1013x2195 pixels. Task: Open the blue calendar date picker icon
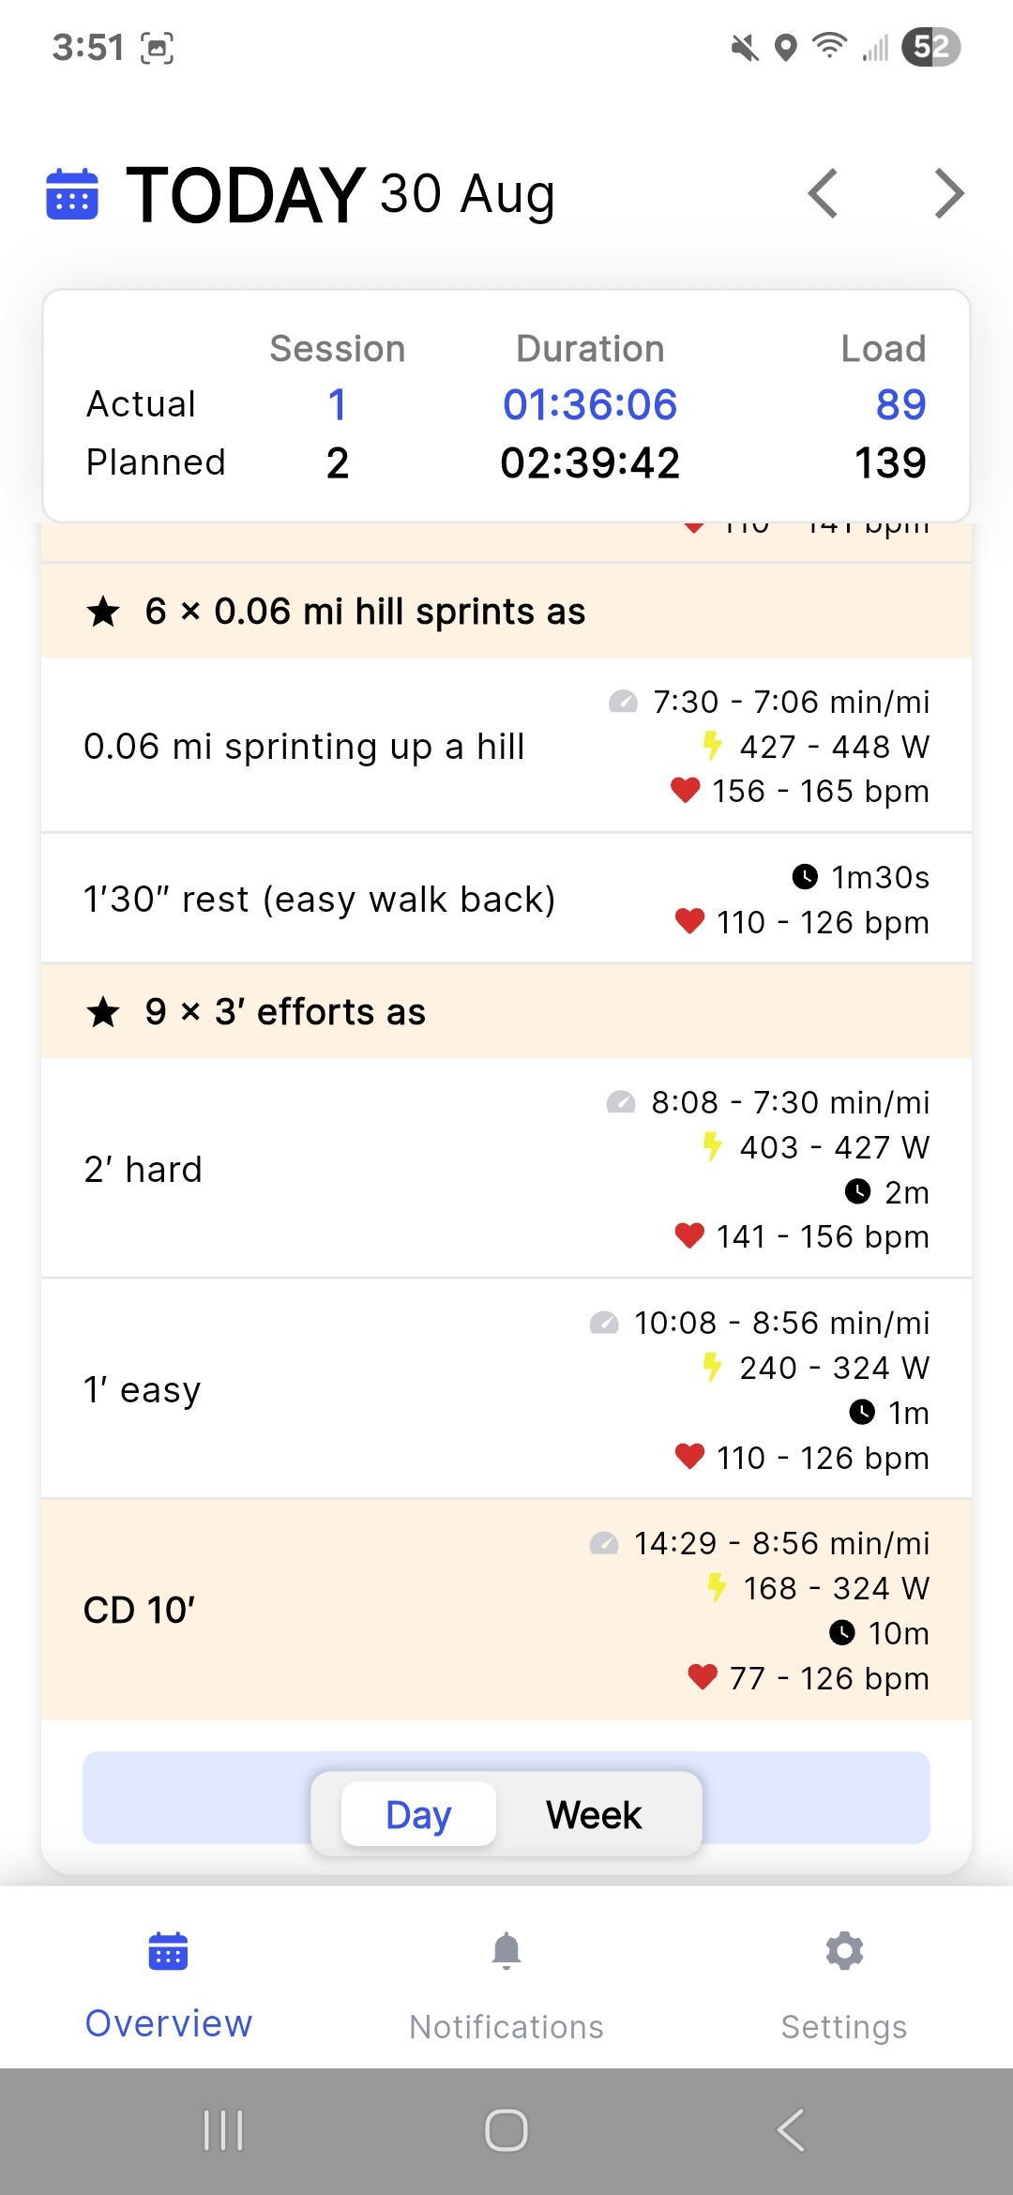click(x=72, y=194)
